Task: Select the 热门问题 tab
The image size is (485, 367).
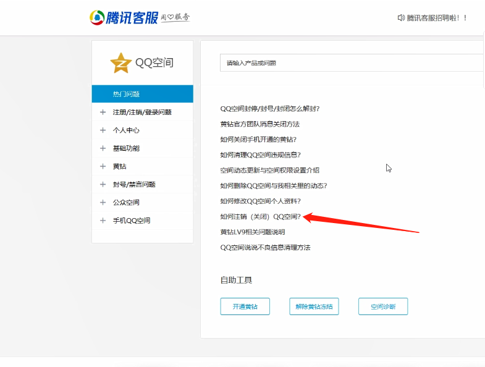Action: [x=142, y=94]
